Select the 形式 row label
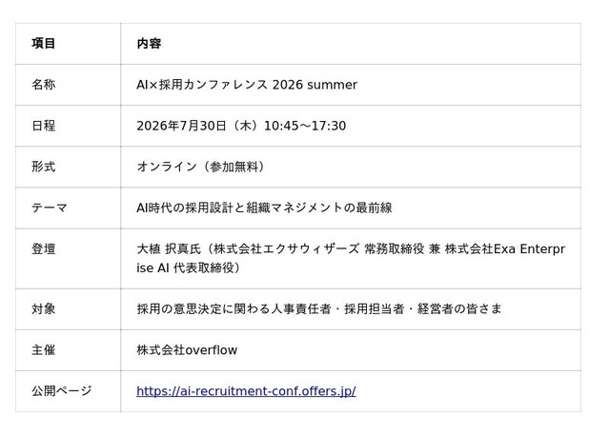Image resolution: width=610 pixels, height=435 pixels. pyautogui.click(x=43, y=167)
